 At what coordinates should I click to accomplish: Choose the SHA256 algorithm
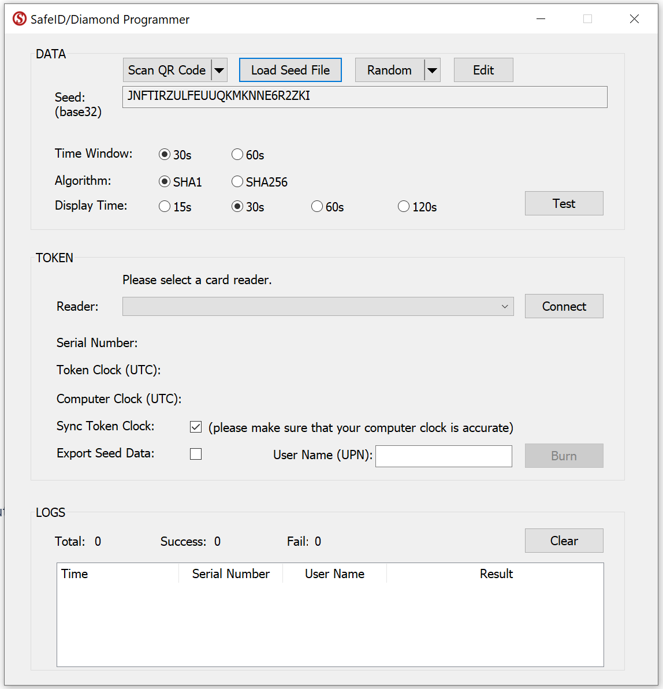pyautogui.click(x=237, y=182)
